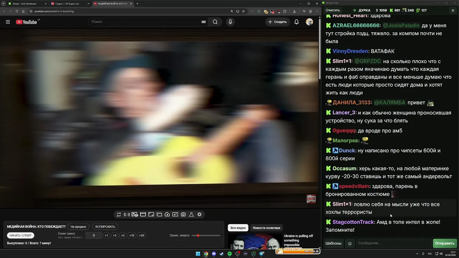Bookmark this page with the star icon
This screenshot has height=258, width=459.
pos(243,11)
